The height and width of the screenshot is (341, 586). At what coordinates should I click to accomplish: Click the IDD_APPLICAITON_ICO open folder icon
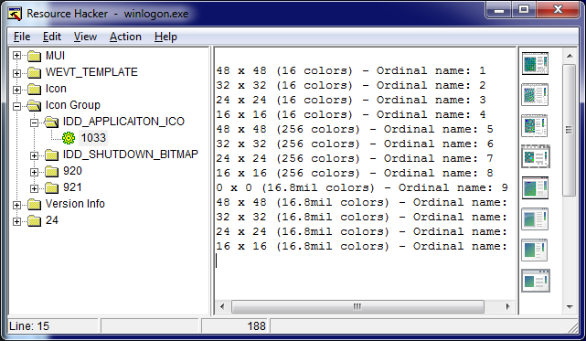[51, 122]
